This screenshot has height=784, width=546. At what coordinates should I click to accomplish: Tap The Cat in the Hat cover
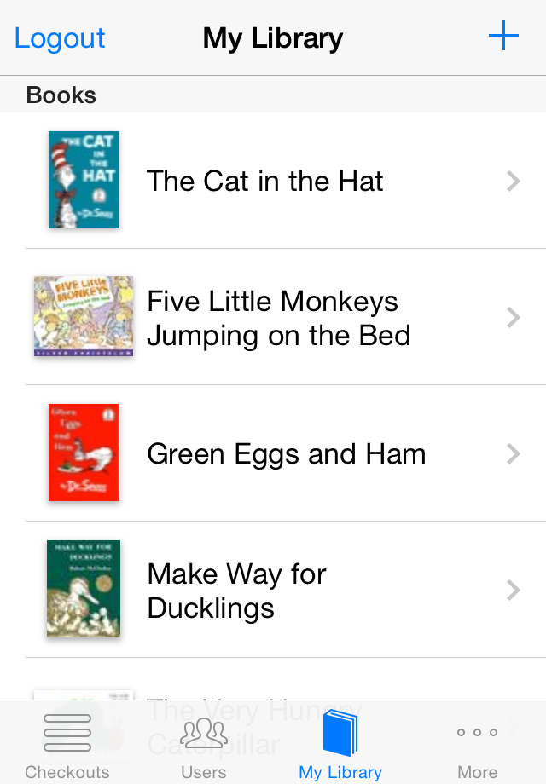(x=84, y=180)
